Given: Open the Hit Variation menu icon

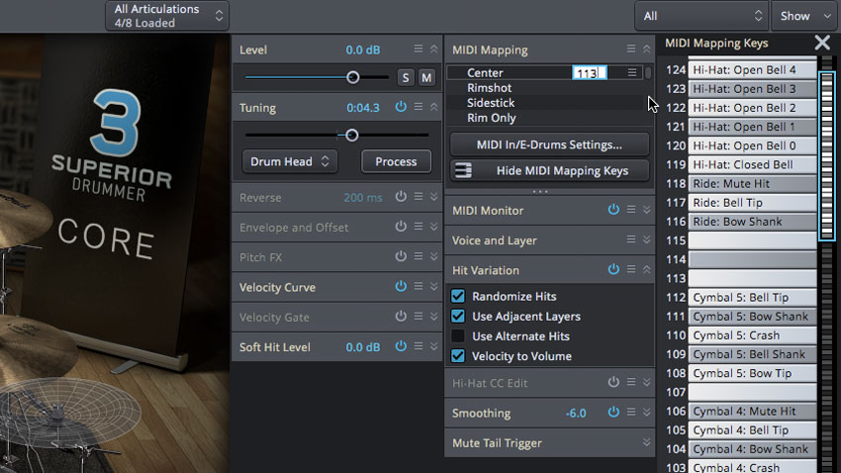Looking at the screenshot, I should (631, 270).
